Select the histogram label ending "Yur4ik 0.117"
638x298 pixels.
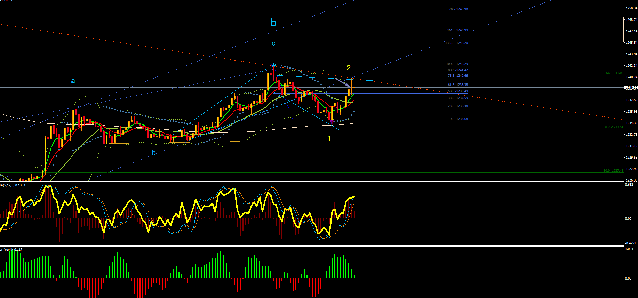click(x=11, y=249)
